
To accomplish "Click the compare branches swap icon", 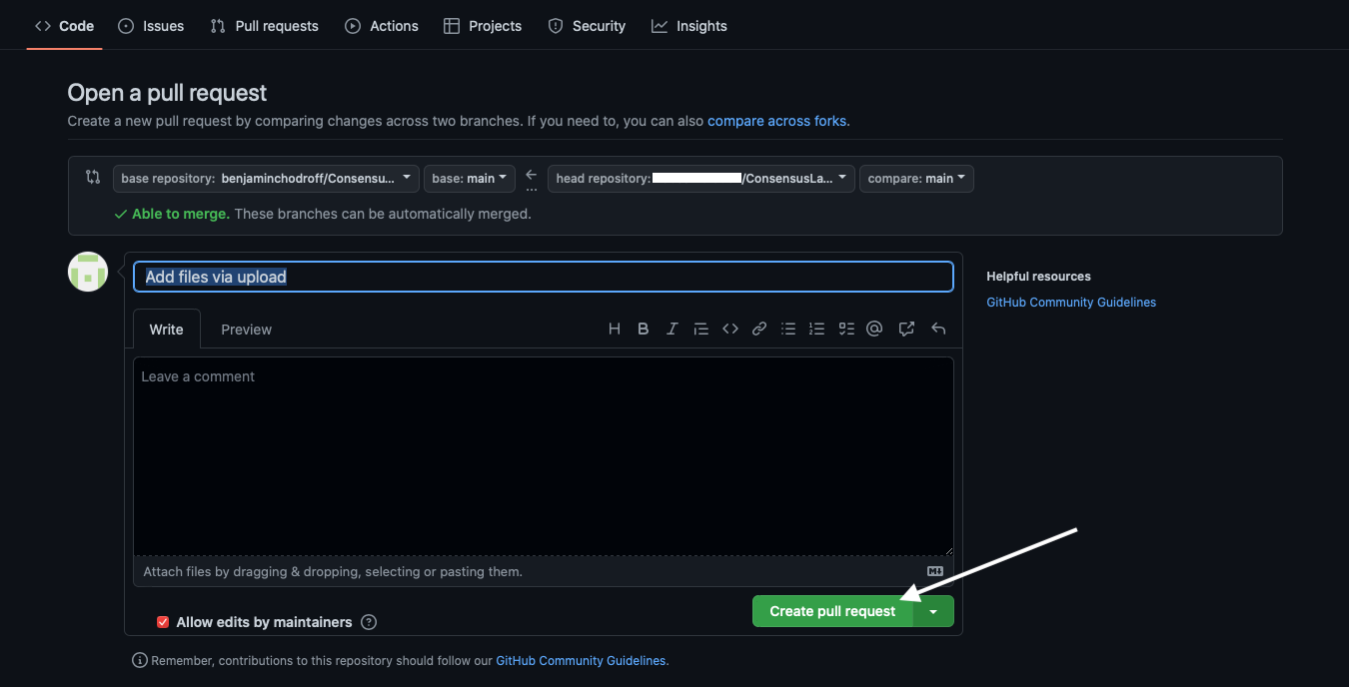I will pyautogui.click(x=93, y=178).
